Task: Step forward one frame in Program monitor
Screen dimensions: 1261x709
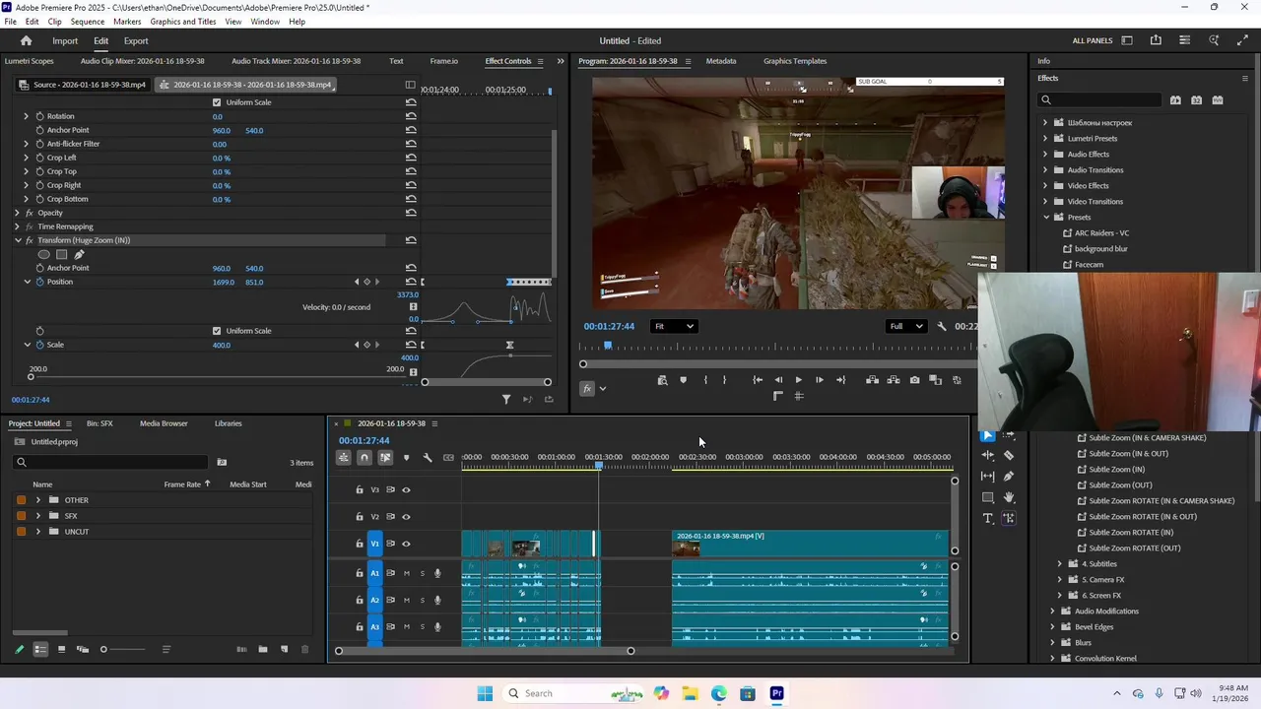Action: tap(819, 380)
